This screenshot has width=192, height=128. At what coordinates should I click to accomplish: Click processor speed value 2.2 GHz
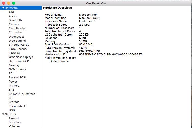[x=84, y=25]
